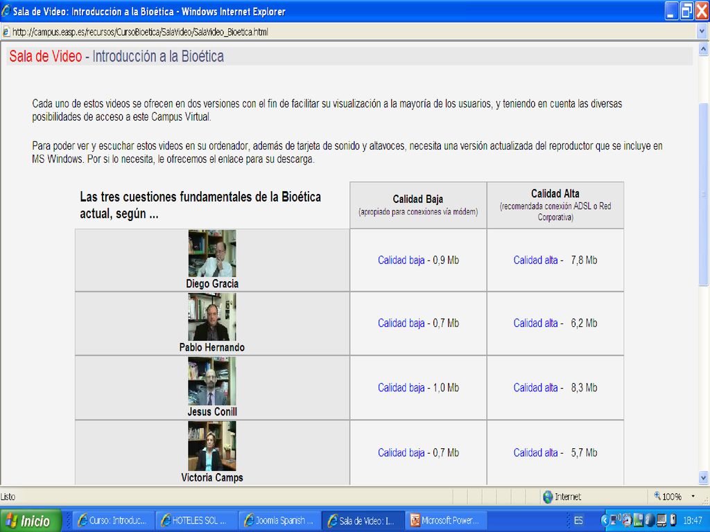Open Diego Gracia's Calidad baja video link
This screenshot has height=532, width=710.
pyautogui.click(x=401, y=260)
